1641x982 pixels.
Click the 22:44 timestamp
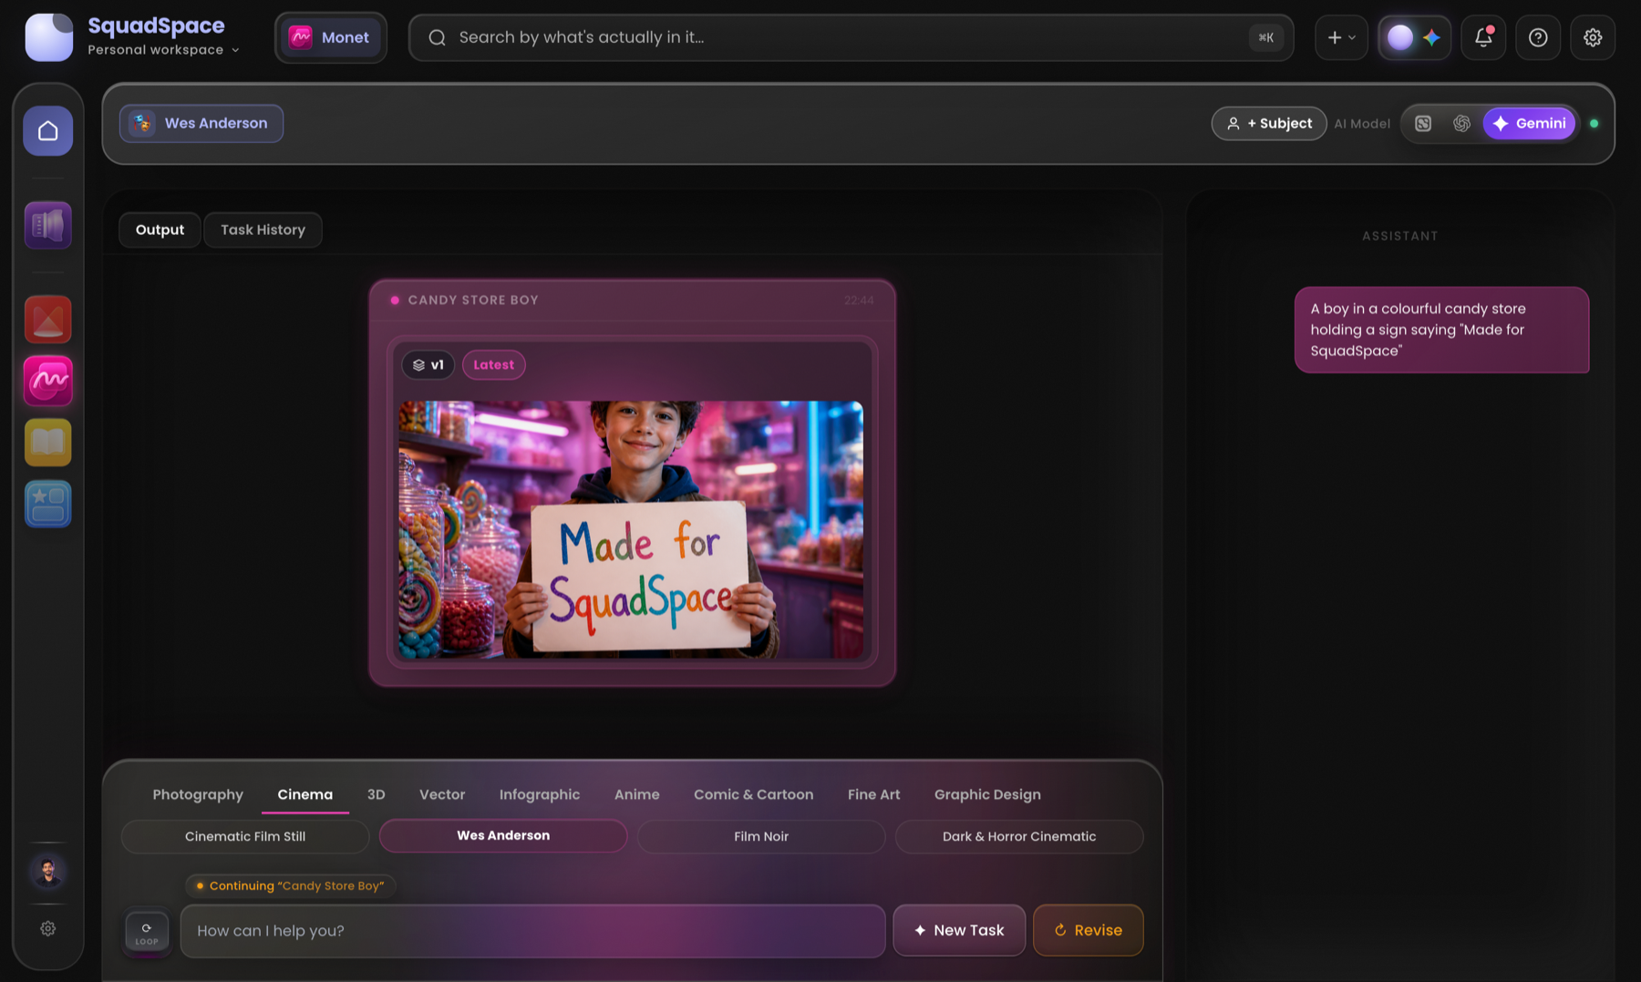click(859, 301)
